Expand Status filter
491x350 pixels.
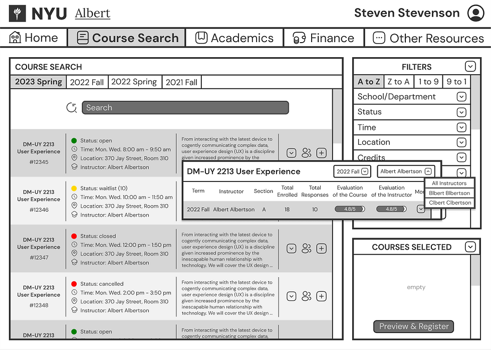pos(461,112)
